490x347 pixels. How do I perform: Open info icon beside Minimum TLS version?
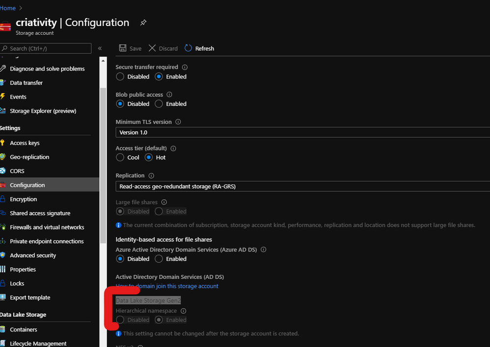pos(178,122)
